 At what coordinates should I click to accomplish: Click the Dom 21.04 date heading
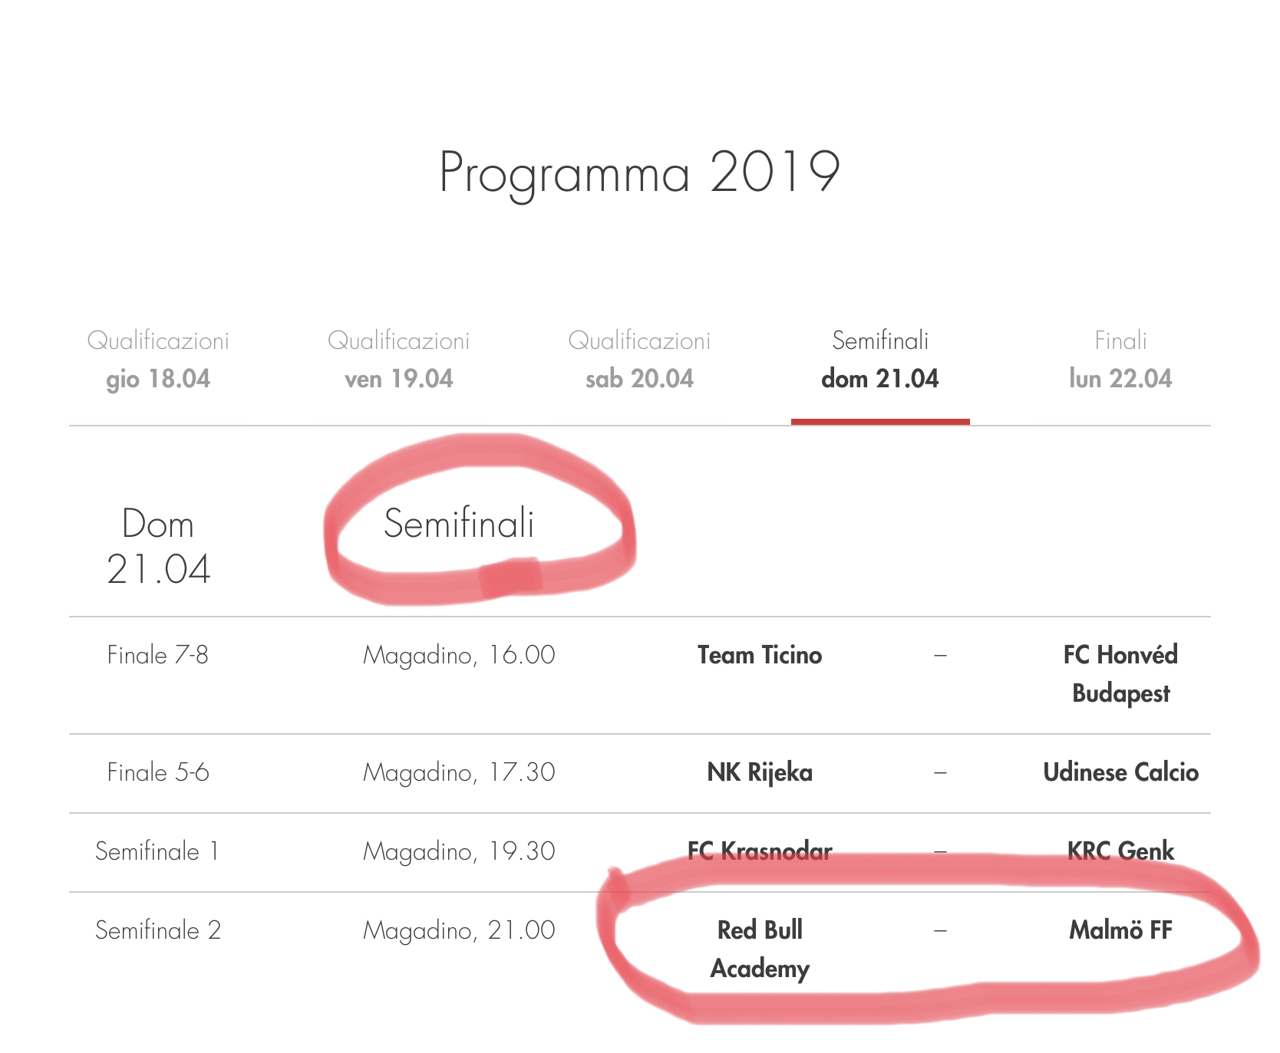point(158,546)
